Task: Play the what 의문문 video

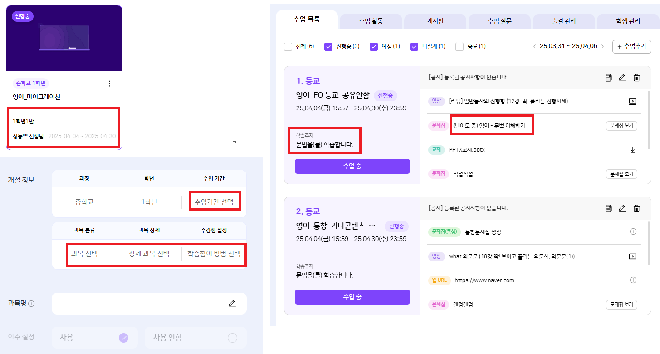Action: [633, 256]
